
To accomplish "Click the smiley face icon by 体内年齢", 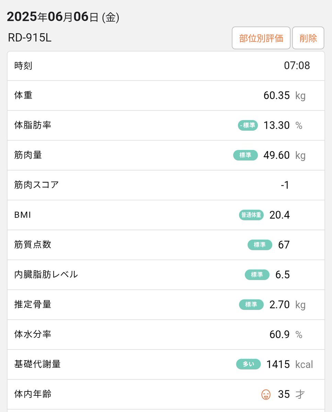I will [x=266, y=394].
